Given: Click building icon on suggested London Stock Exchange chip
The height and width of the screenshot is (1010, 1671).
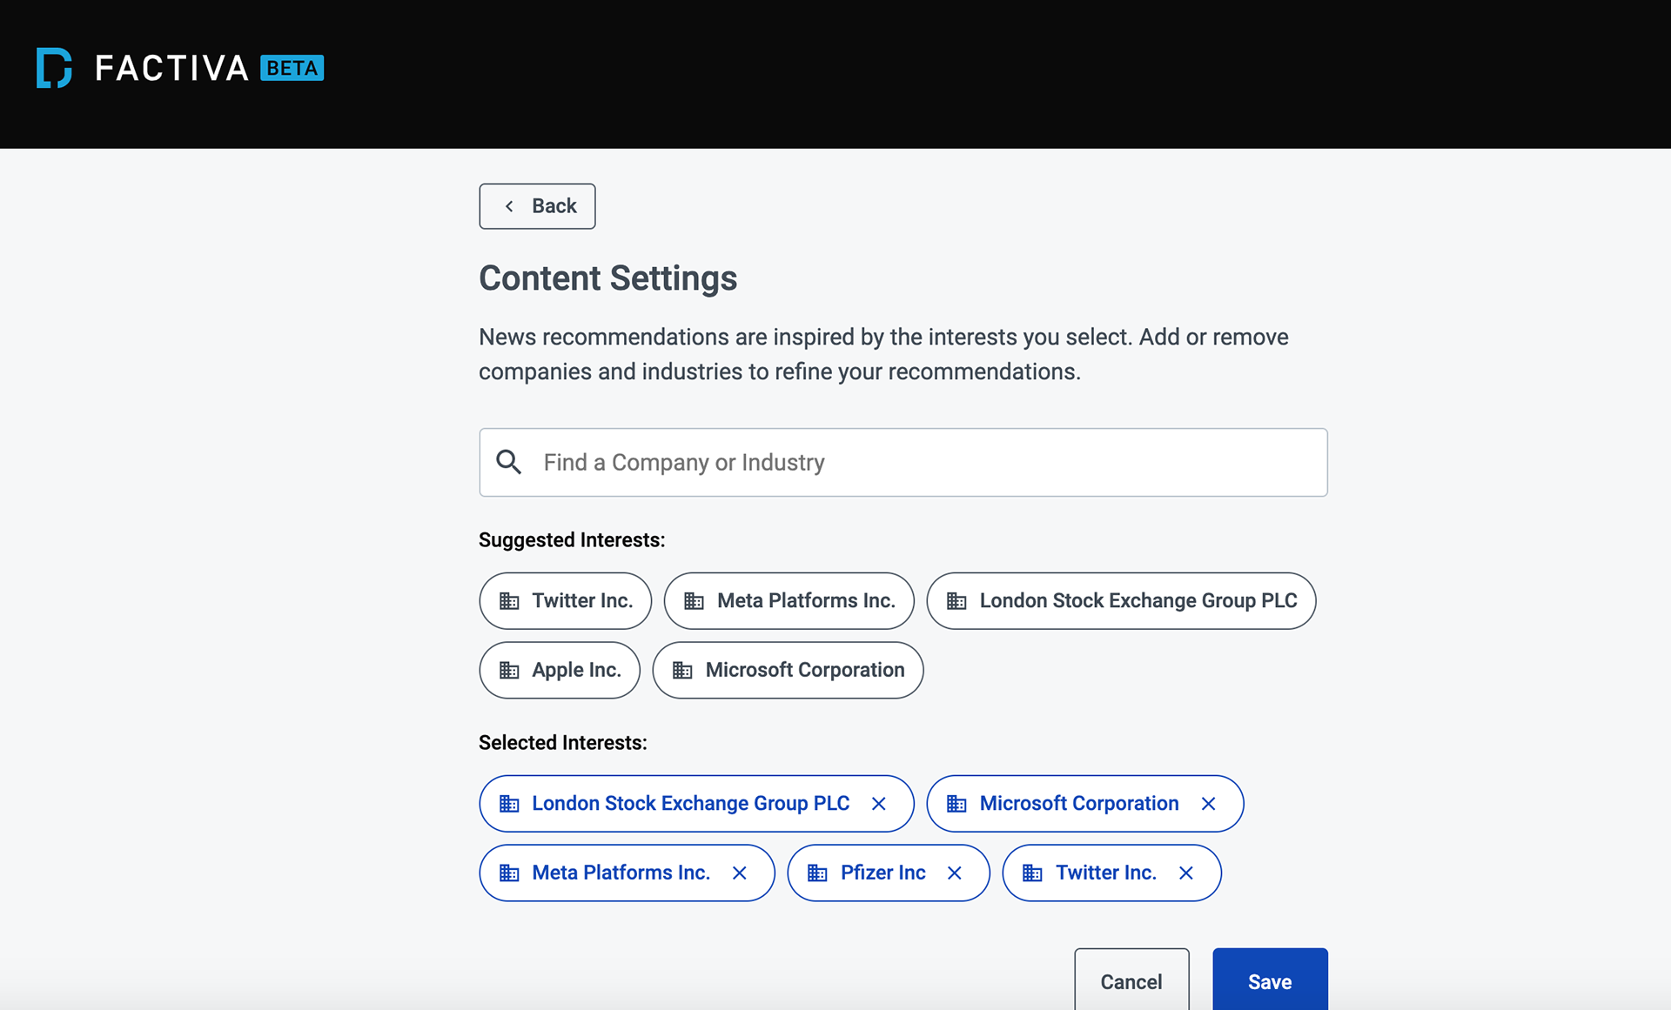Looking at the screenshot, I should pos(956,600).
